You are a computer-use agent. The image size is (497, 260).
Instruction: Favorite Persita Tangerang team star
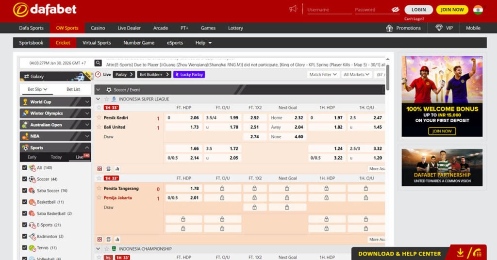(99, 188)
